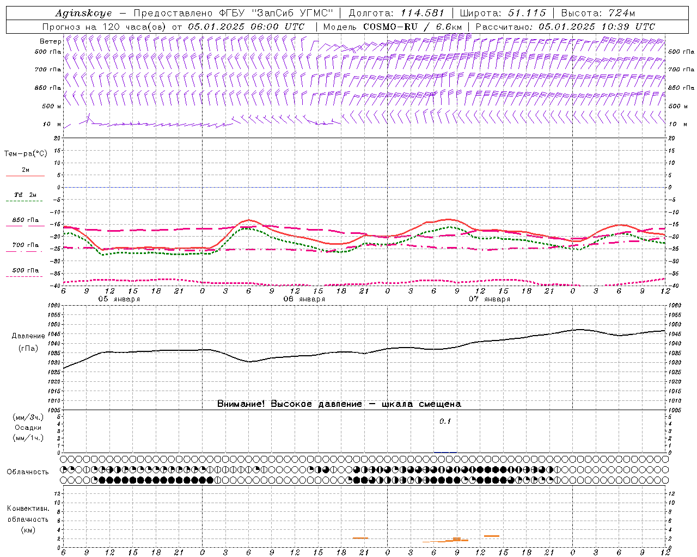This screenshot has width=697, height=557.
Task: Click the orange convective bar near 21h on 06 января
Action: click(x=360, y=538)
